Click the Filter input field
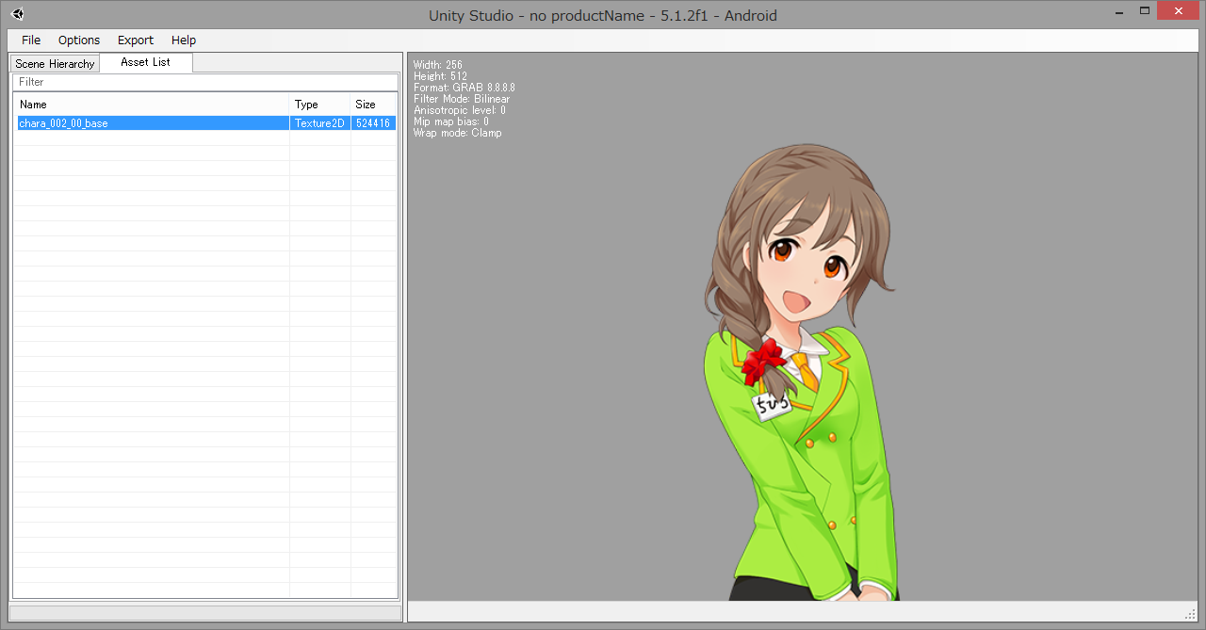The width and height of the screenshot is (1206, 630). (x=205, y=82)
